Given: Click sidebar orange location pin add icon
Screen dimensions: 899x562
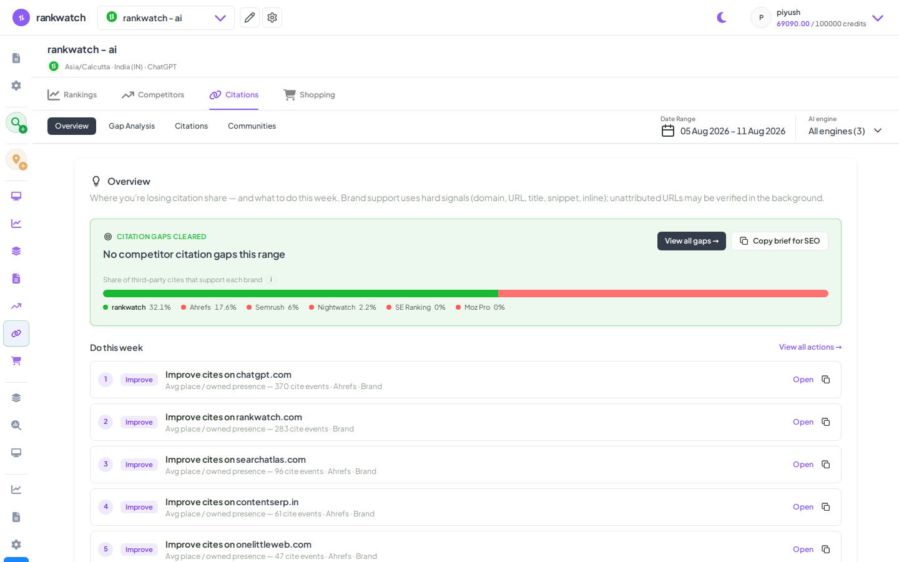Looking at the screenshot, I should pos(16,159).
